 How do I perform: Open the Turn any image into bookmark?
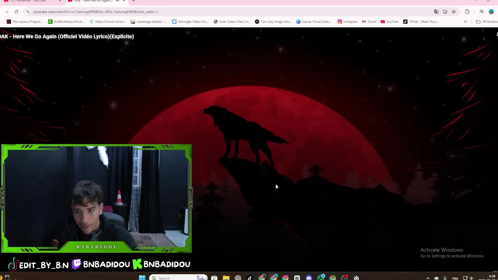[273, 21]
